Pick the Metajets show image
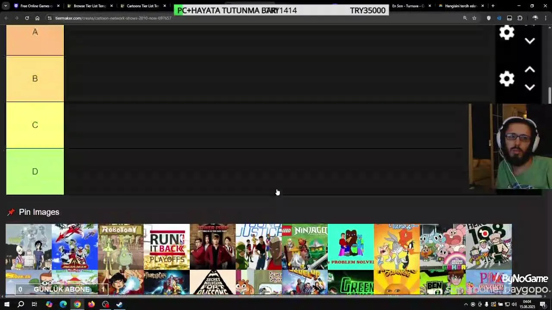The width and height of the screenshot is (552, 310). point(75,247)
